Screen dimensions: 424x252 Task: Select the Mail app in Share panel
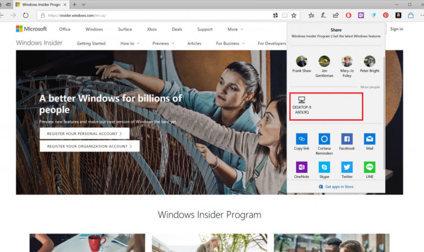click(369, 139)
